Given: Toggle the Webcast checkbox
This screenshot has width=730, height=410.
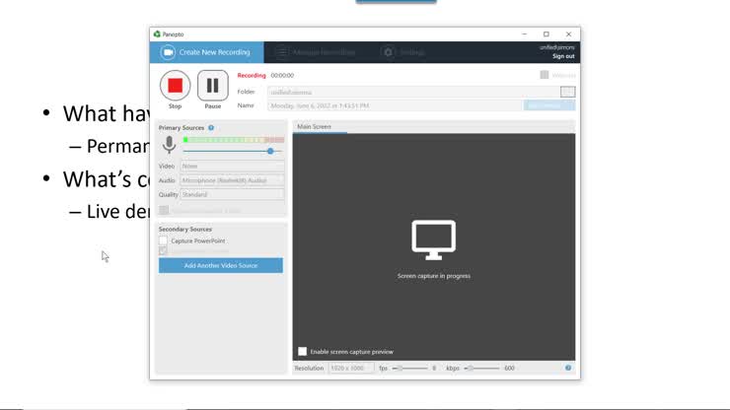Looking at the screenshot, I should [545, 75].
